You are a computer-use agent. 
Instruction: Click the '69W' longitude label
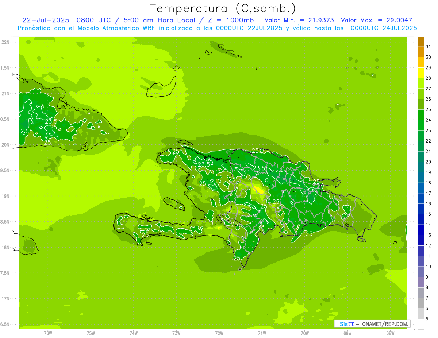tap(347, 333)
